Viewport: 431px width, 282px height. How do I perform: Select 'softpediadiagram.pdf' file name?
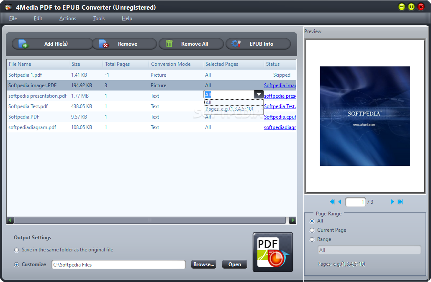32,127
